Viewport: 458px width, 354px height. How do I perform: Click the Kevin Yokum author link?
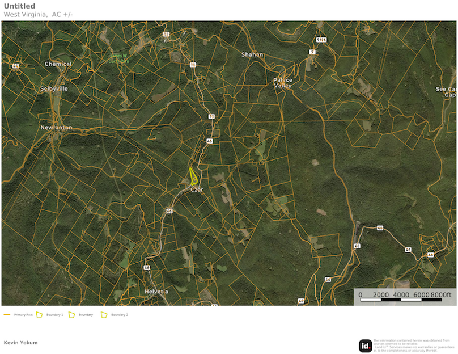coord(20,343)
